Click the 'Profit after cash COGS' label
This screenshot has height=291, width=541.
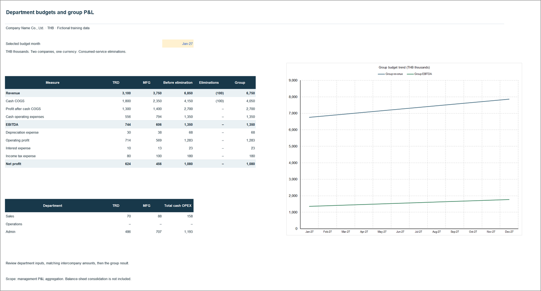[23, 109]
